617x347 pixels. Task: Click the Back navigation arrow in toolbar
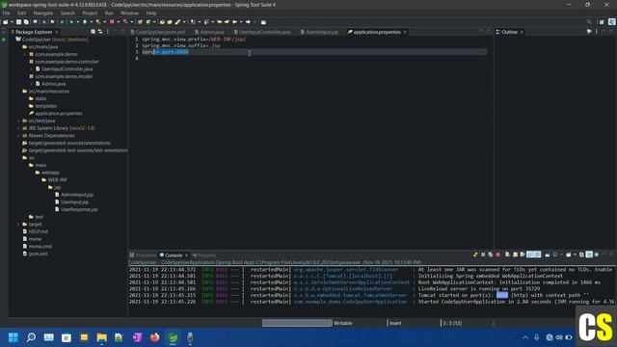coord(234,22)
